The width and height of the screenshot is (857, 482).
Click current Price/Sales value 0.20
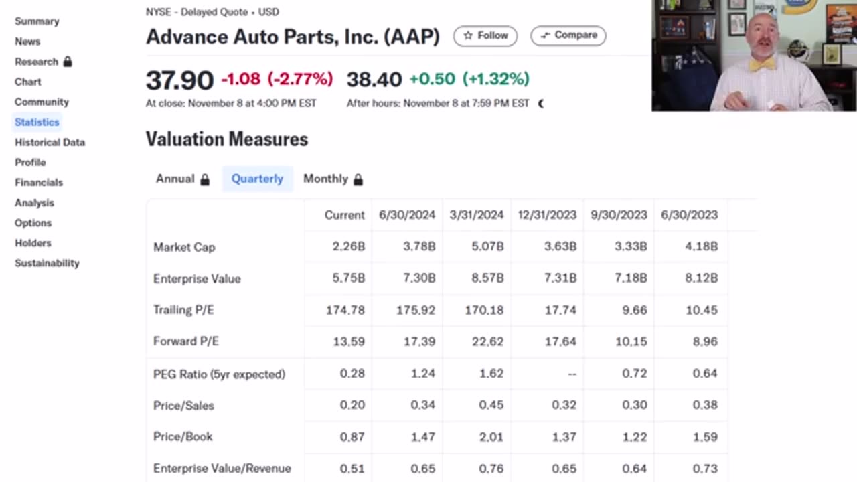coord(352,405)
